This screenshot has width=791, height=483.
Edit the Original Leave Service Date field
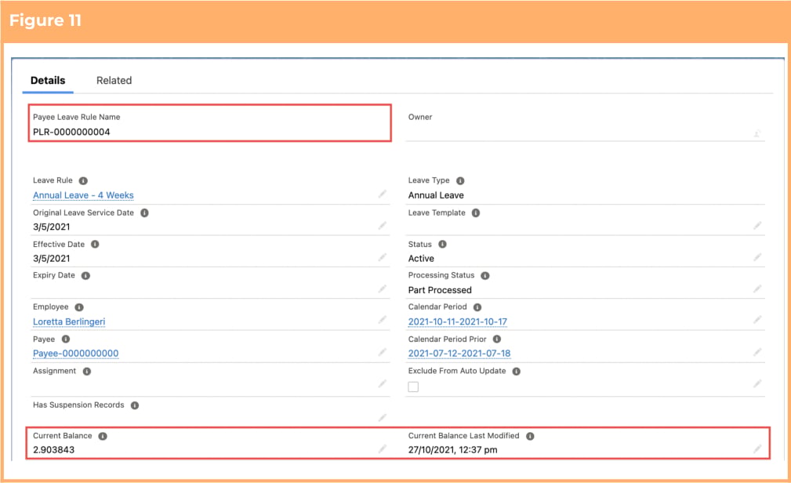pos(383,225)
